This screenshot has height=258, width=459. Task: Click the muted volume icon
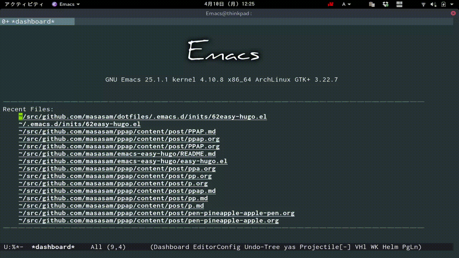(433, 4)
